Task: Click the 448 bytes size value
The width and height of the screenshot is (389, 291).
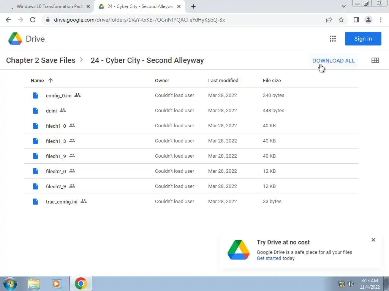Action: [x=274, y=110]
